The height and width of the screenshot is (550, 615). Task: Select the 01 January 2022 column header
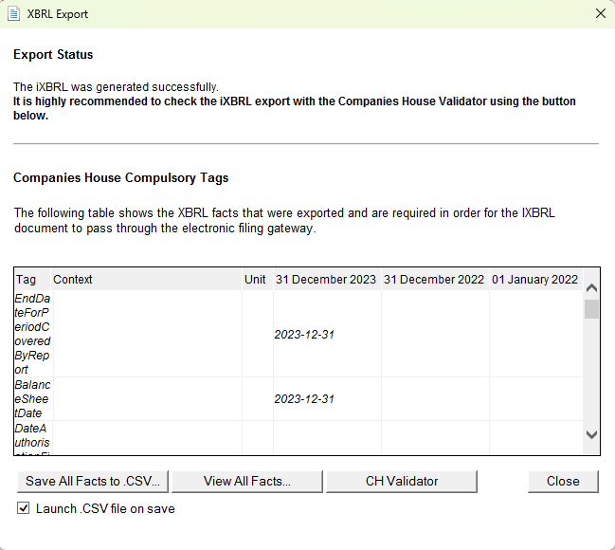click(x=535, y=280)
